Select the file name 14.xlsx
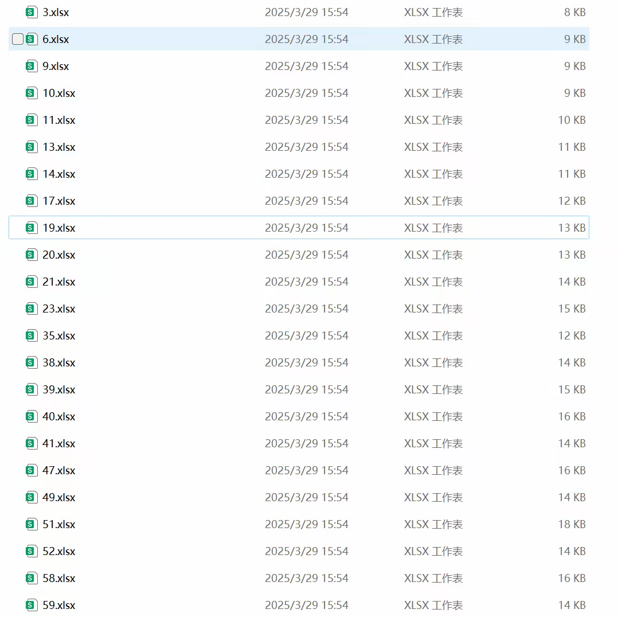 click(x=58, y=174)
